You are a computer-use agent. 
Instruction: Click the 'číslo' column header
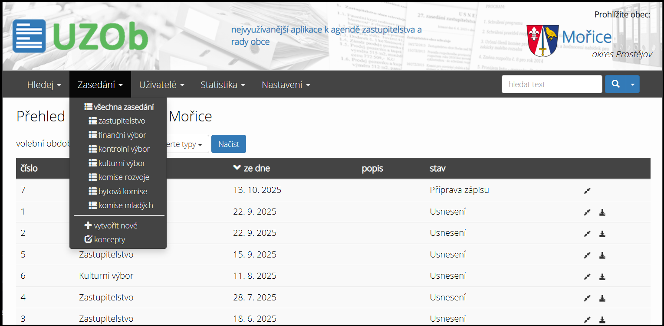coord(29,168)
